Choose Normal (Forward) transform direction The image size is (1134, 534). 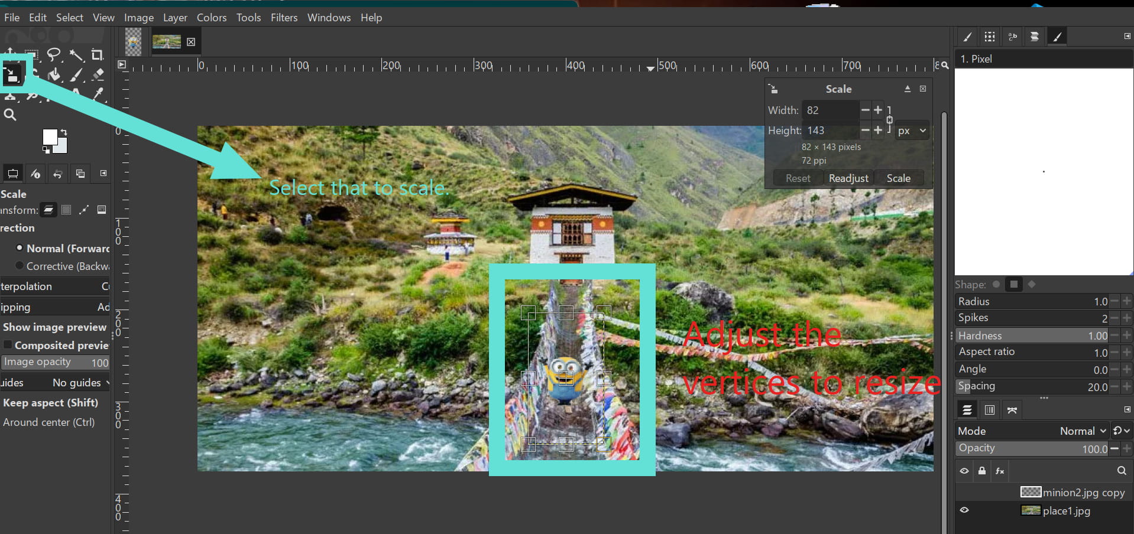click(62, 248)
